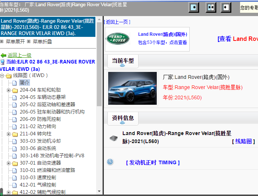
Task: Click the blue Velar car thumbnail
Action: pyautogui.click(x=132, y=88)
